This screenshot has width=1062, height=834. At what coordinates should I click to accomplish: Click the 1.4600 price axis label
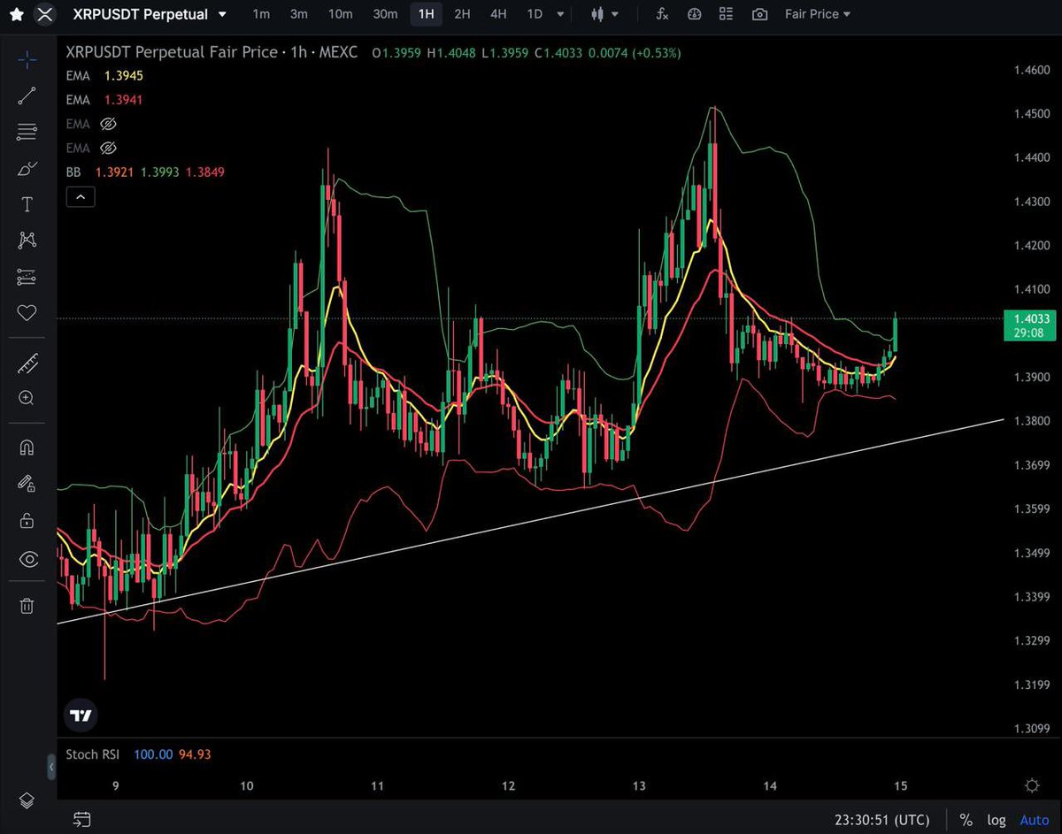[1032, 69]
